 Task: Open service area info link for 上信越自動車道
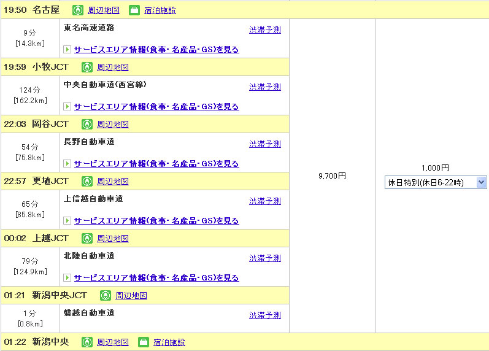[x=156, y=221]
